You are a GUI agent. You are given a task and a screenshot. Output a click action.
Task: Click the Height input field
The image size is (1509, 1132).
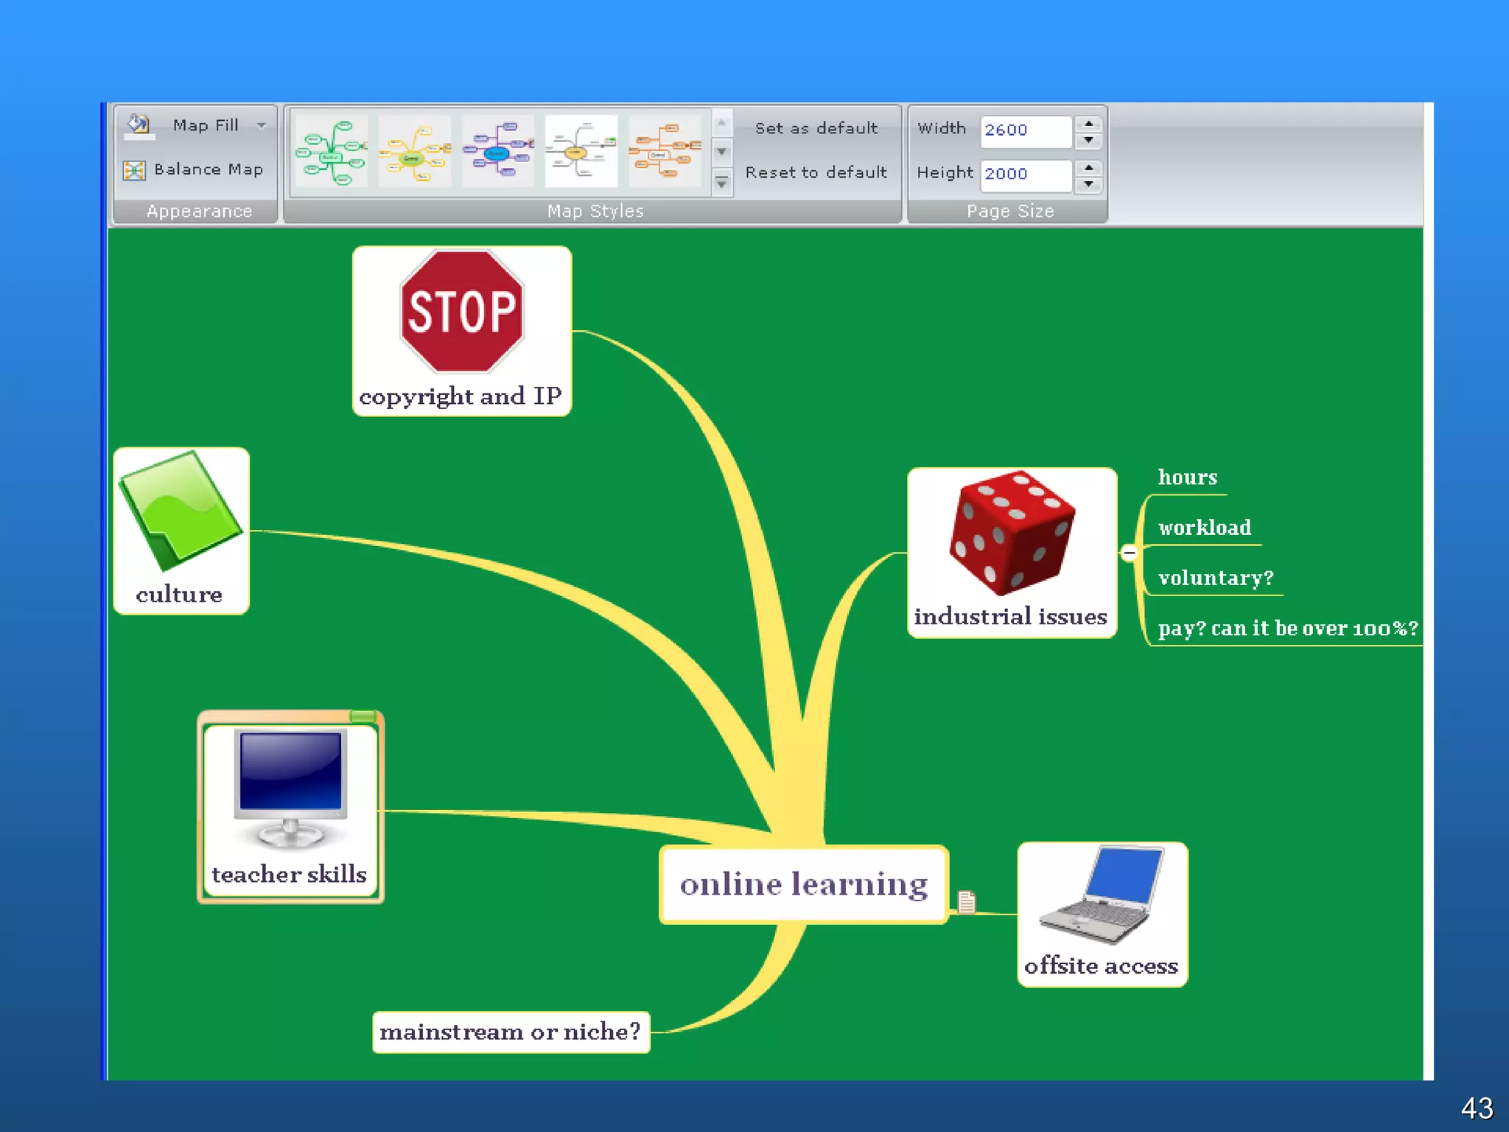pyautogui.click(x=1025, y=174)
